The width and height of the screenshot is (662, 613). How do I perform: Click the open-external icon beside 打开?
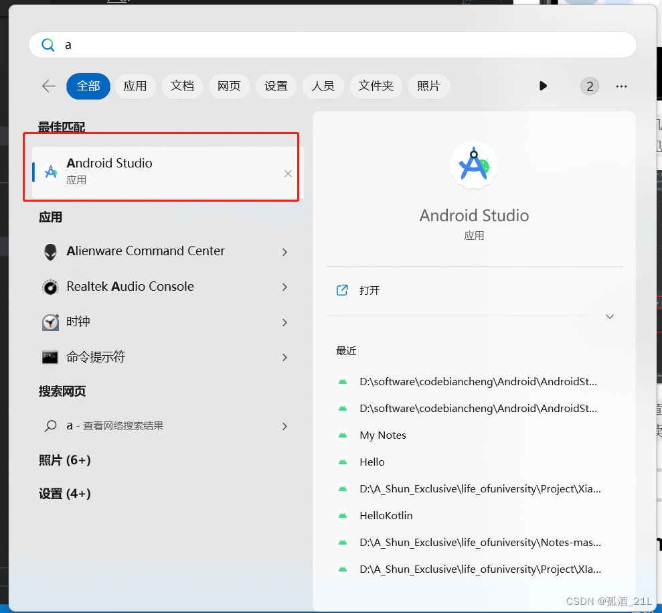[342, 290]
